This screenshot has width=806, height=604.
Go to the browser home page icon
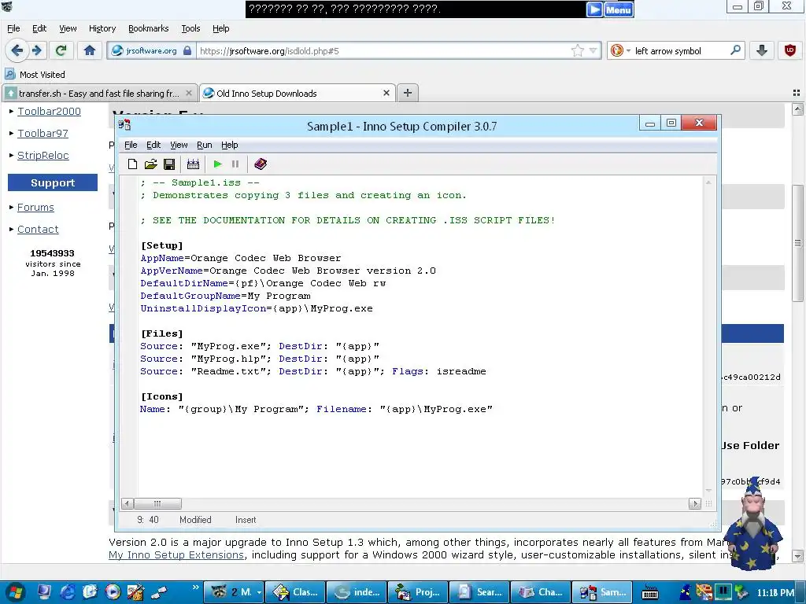coord(90,50)
